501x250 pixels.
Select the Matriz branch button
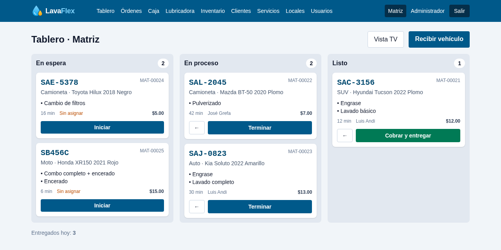395,11
